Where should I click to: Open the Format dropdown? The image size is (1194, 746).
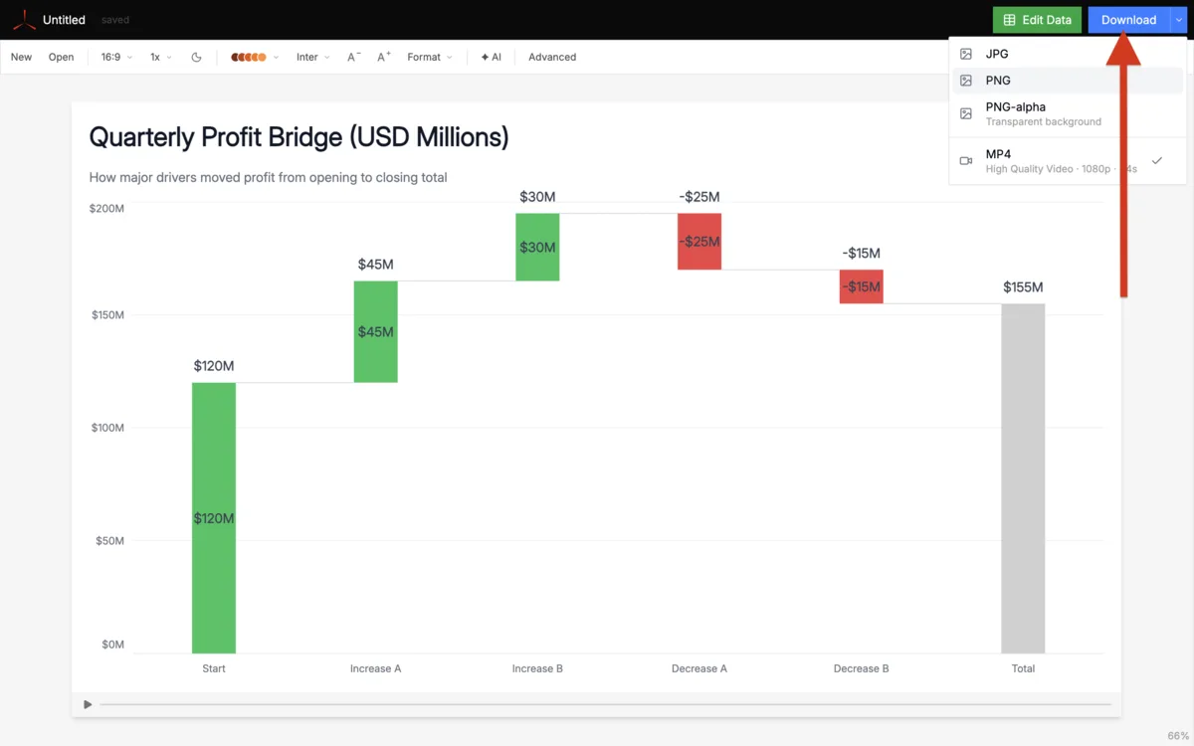pos(430,57)
